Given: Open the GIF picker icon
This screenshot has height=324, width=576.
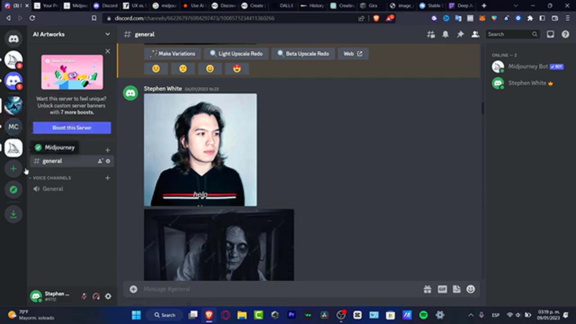Looking at the screenshot, I should pyautogui.click(x=442, y=289).
